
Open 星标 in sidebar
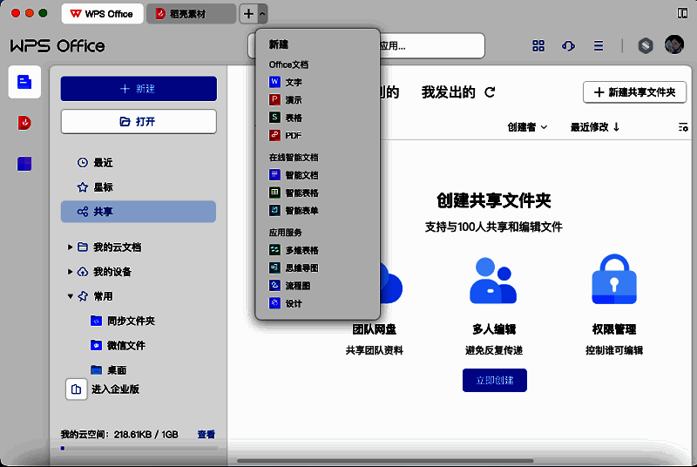[139, 187]
